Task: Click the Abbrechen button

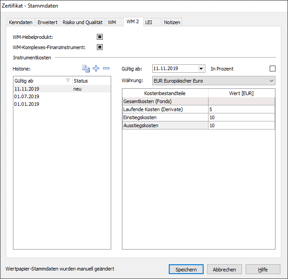Action: (x=224, y=269)
